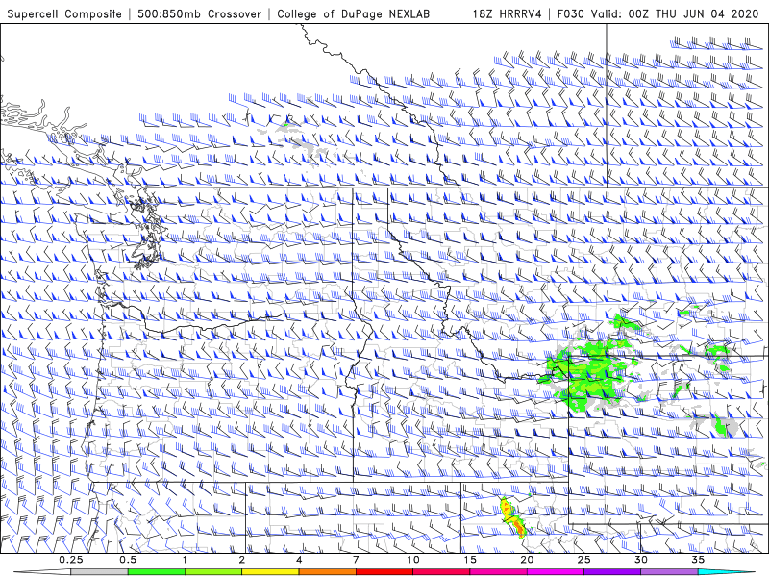This screenshot has width=769, height=577.
Task: Click the "18Z HRRRV4" model run label
Action: [507, 13]
